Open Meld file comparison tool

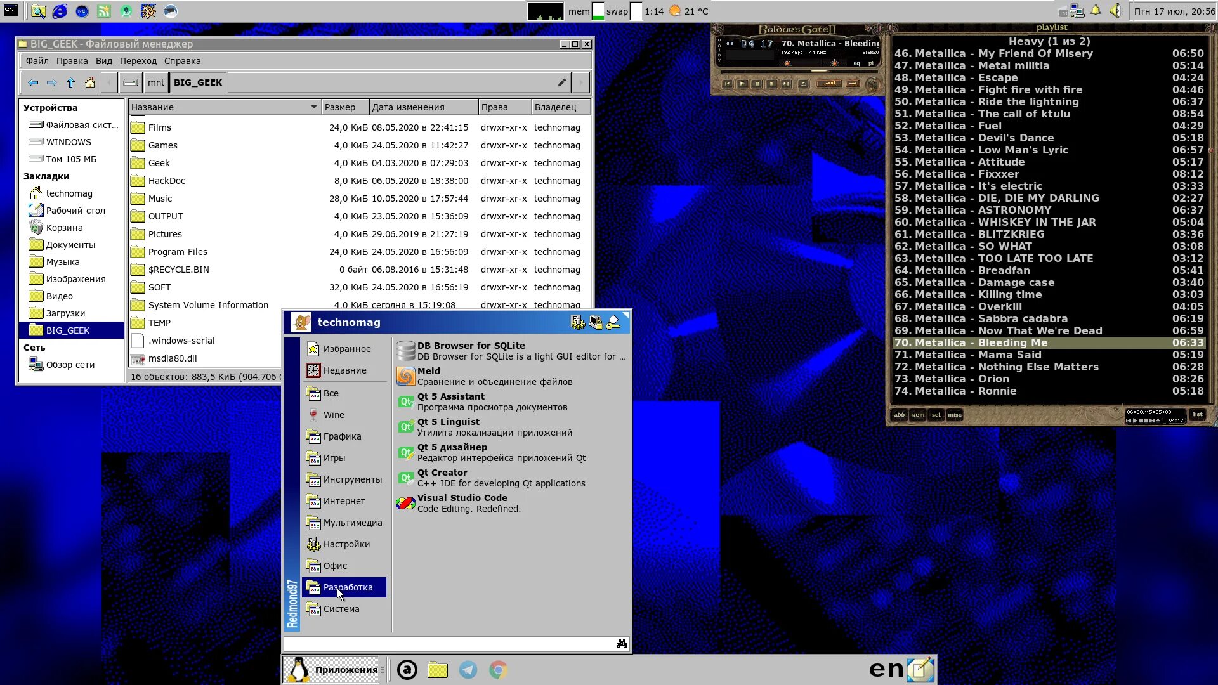click(x=428, y=375)
